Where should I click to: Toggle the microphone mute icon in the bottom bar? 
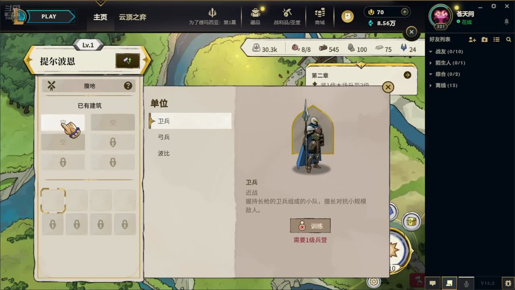click(466, 284)
